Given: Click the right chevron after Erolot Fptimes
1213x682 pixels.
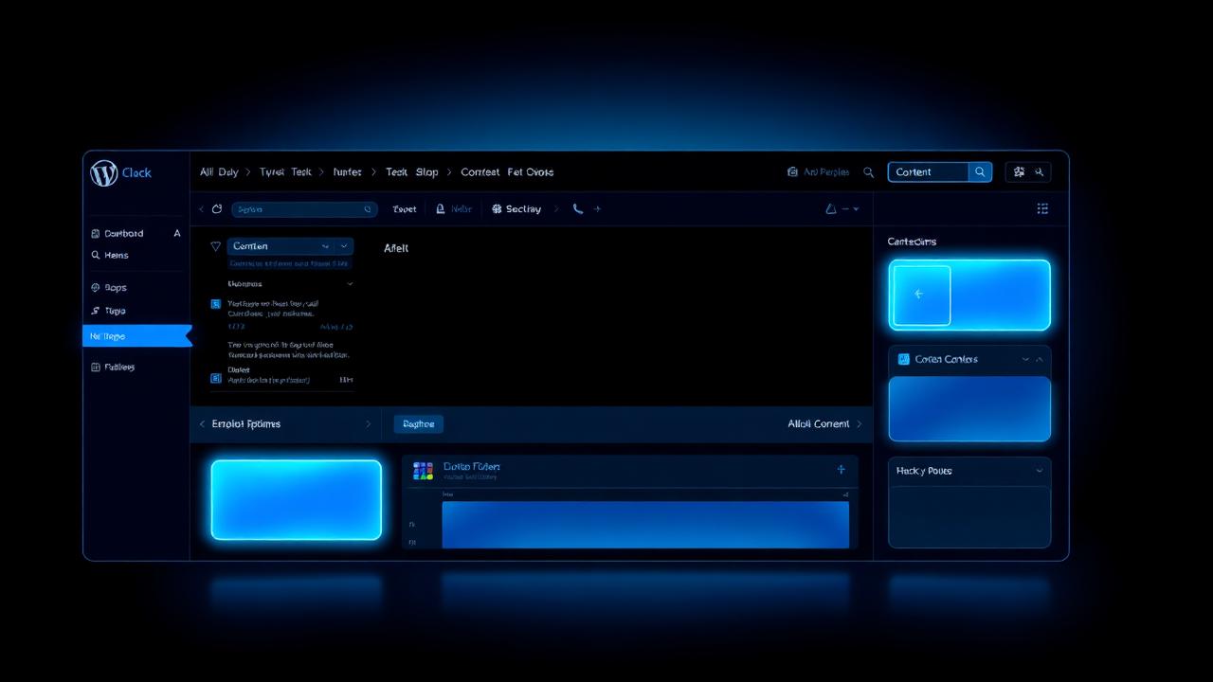Looking at the screenshot, I should 368,423.
